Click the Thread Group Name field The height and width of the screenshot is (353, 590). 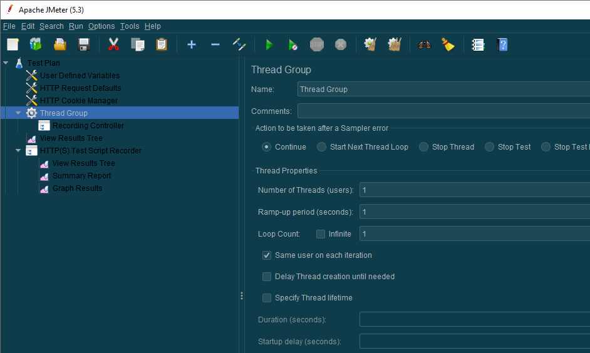[443, 89]
